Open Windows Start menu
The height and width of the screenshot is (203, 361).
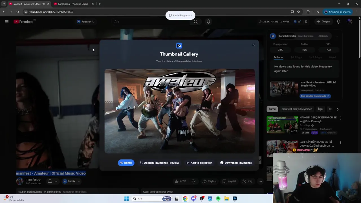coord(126,198)
